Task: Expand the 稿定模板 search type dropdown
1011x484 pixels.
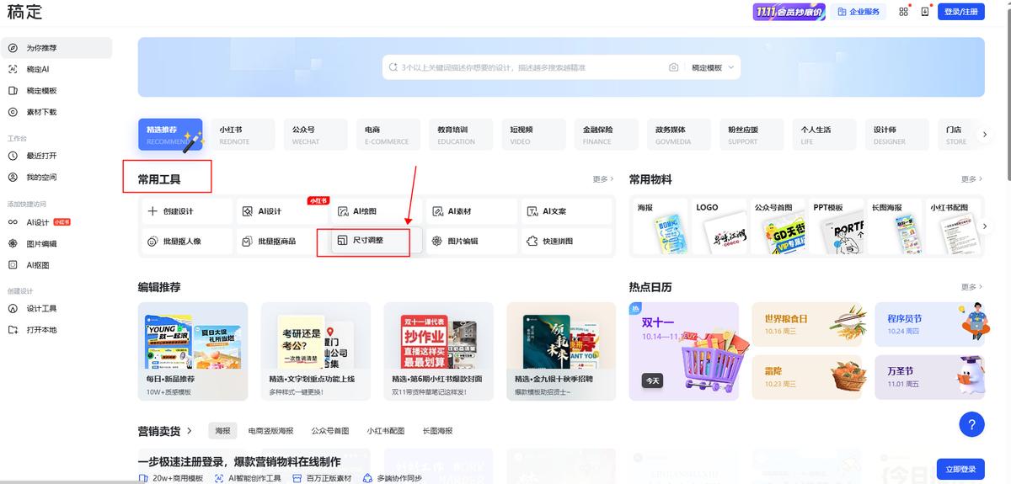Action: [x=713, y=67]
